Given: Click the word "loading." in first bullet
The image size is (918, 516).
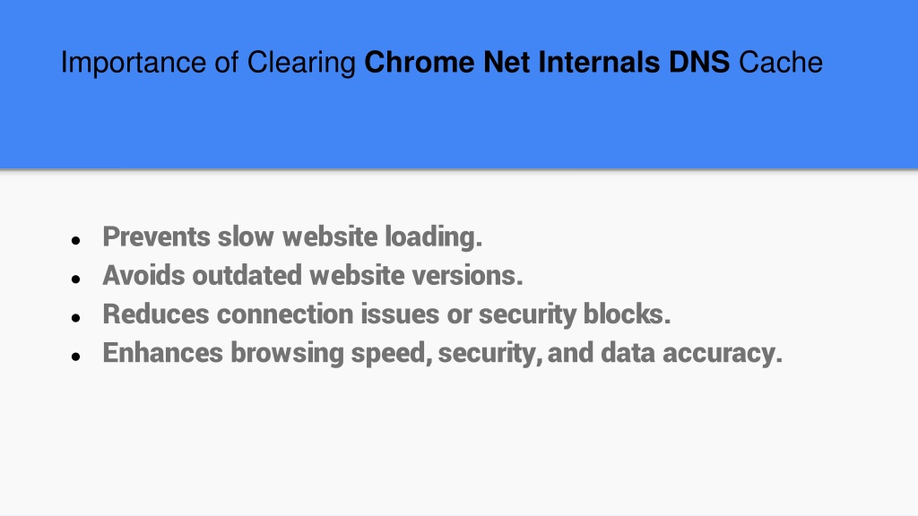Looking at the screenshot, I should (x=433, y=236).
